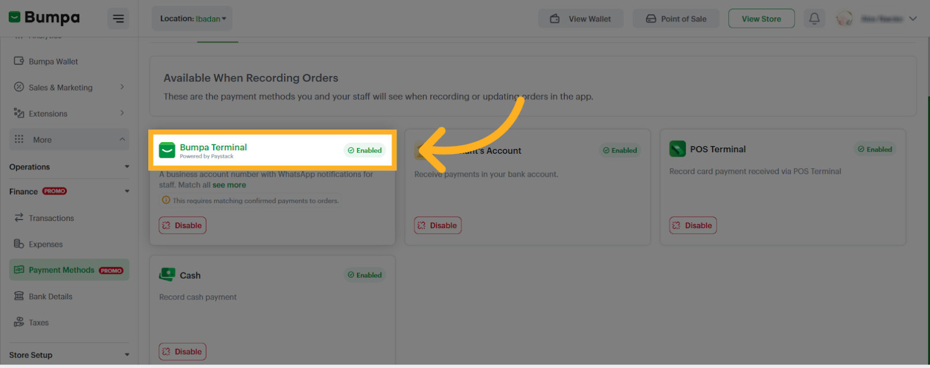Click the Cash payment icon

tap(167, 275)
